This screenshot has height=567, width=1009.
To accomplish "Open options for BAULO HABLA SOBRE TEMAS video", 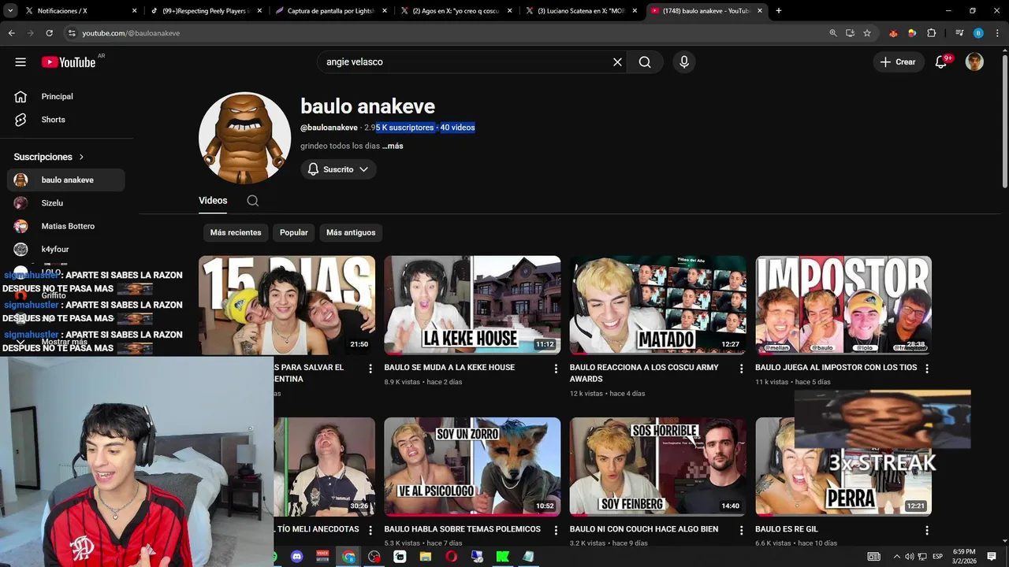I will coord(556,531).
